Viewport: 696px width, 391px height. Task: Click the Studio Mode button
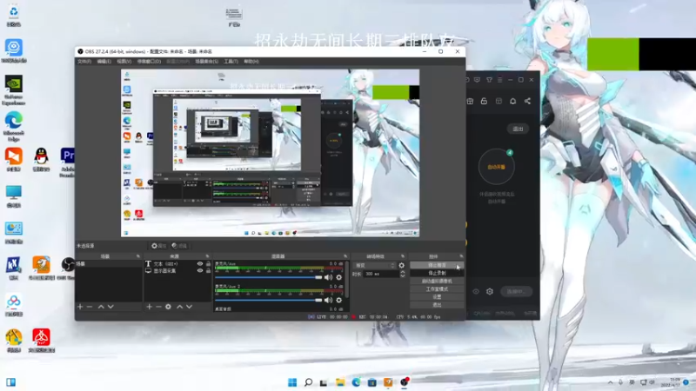(x=437, y=289)
